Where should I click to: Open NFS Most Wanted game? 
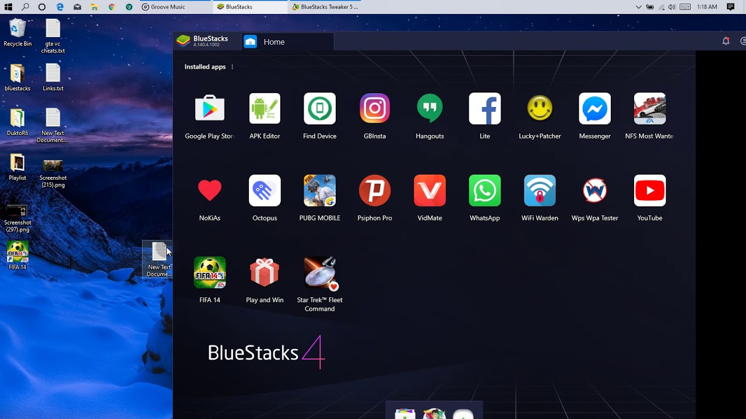[650, 109]
